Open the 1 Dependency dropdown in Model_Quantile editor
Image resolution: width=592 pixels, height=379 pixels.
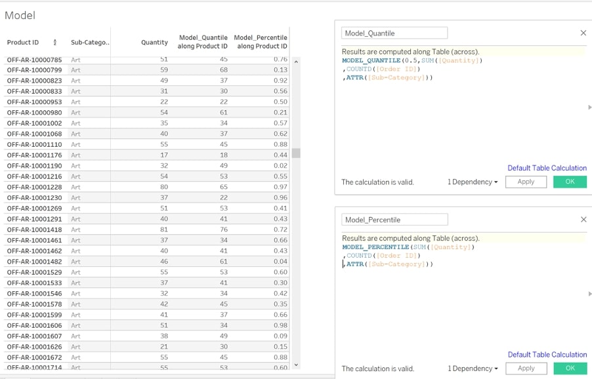[x=473, y=182]
